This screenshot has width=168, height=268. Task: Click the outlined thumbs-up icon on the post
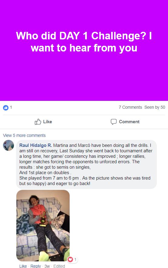[x=38, y=122]
